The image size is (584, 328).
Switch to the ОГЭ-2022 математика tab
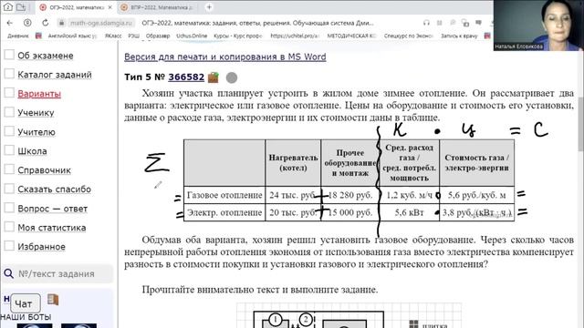pyautogui.click(x=77, y=7)
